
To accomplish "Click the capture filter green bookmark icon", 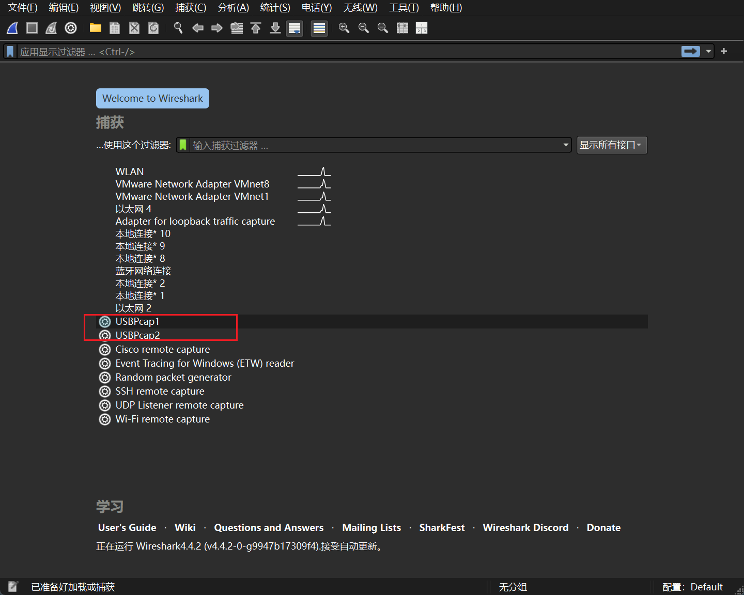I will coord(183,145).
